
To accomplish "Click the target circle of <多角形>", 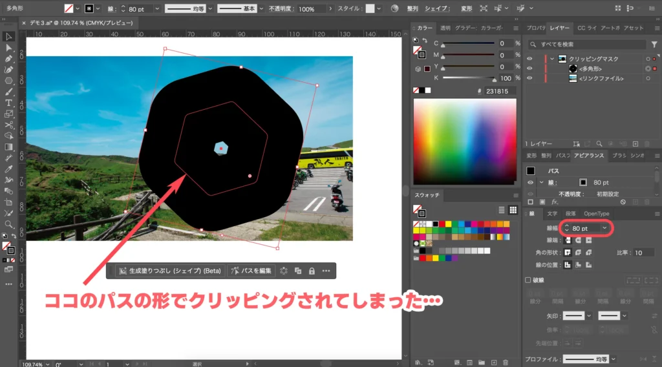I will click(648, 68).
